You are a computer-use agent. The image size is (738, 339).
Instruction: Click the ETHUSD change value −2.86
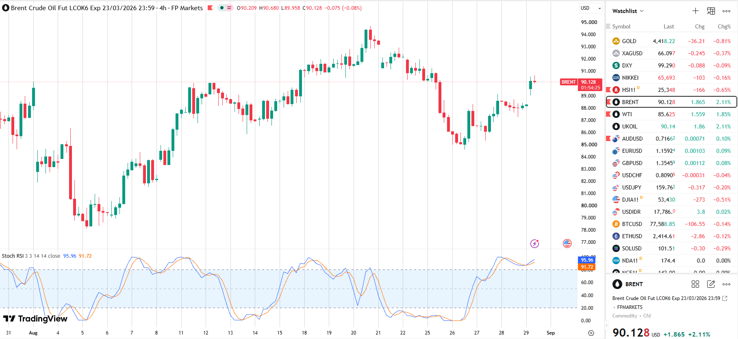pos(697,236)
